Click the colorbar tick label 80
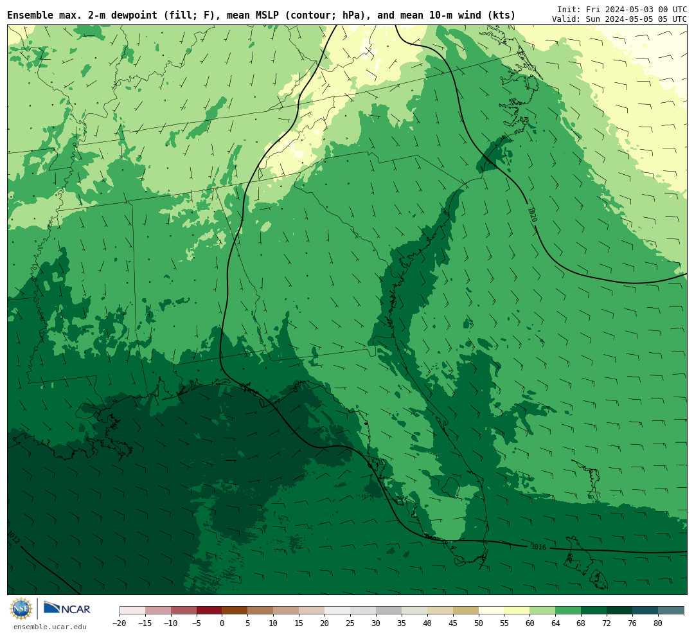Viewport: 694px width, 635px height. click(x=658, y=623)
